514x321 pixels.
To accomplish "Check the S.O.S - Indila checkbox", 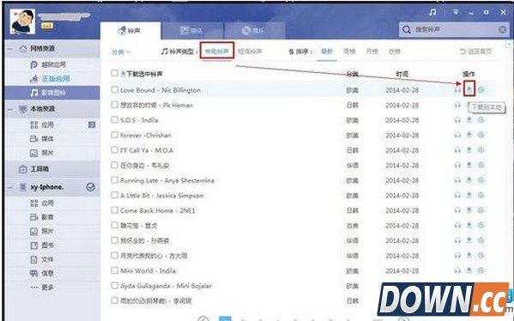I will [x=114, y=119].
